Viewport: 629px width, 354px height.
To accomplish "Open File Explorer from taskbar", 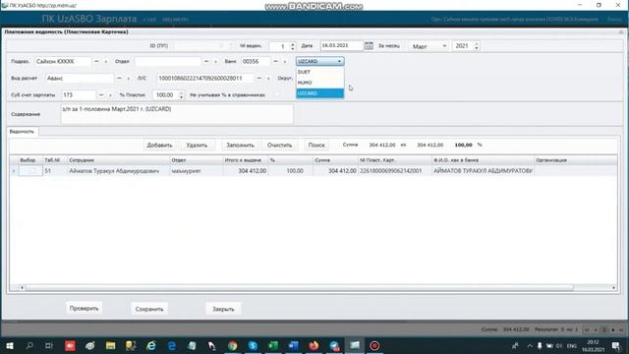I will click(111, 345).
